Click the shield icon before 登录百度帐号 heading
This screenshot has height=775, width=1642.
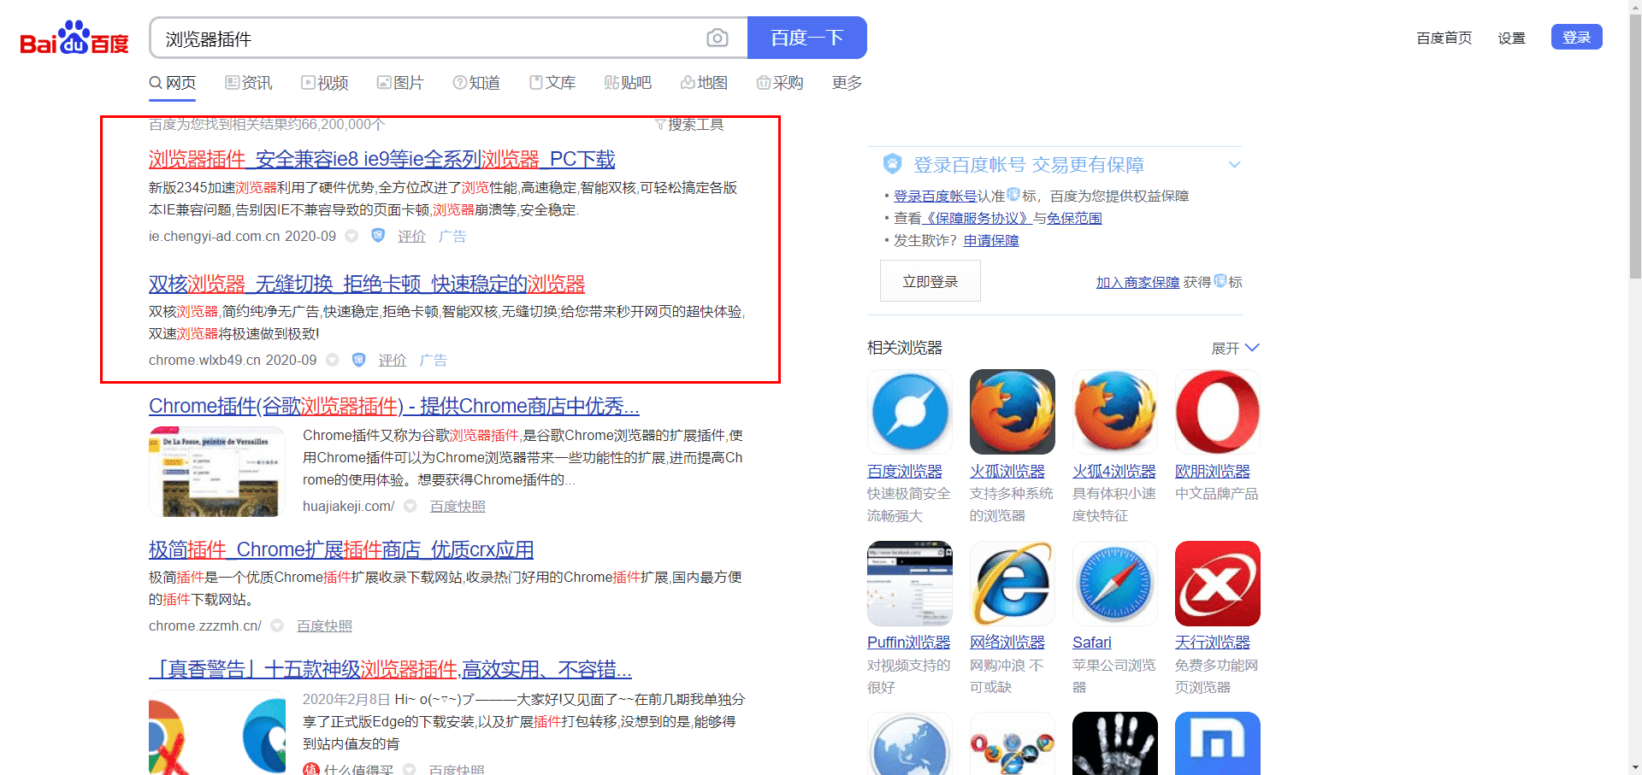click(x=892, y=163)
